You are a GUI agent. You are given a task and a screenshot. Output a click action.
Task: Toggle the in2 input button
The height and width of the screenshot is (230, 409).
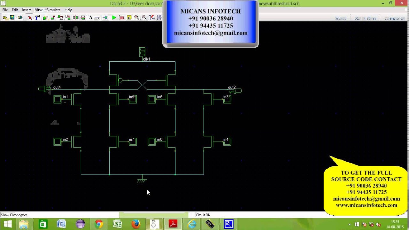[x=57, y=142]
